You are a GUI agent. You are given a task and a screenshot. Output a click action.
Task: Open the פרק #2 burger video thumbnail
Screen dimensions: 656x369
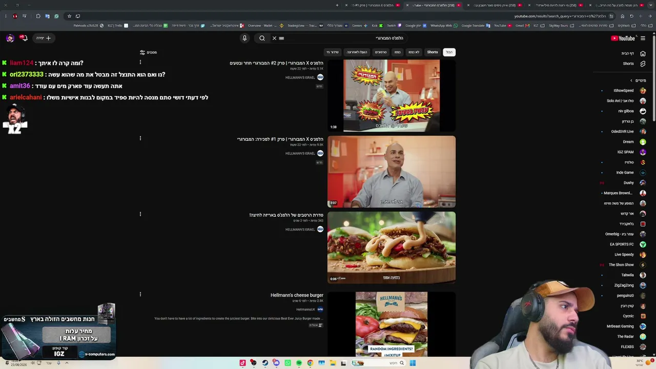coord(392,95)
